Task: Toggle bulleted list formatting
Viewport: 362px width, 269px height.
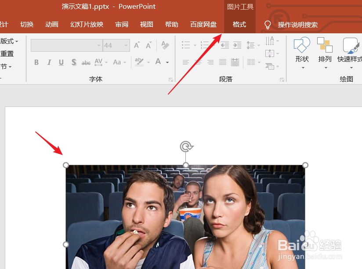Action: click(x=186, y=45)
